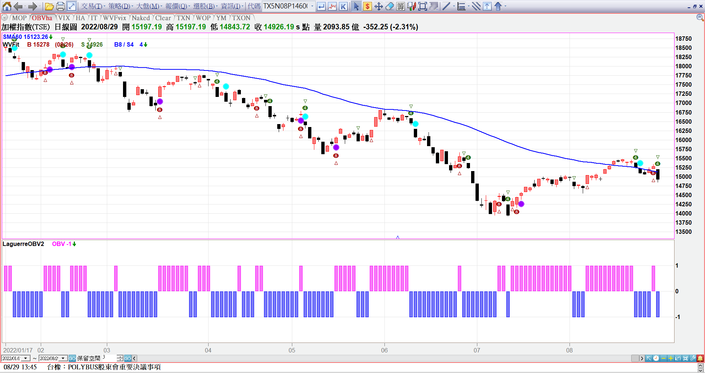Select the four-way move tool

(379, 6)
